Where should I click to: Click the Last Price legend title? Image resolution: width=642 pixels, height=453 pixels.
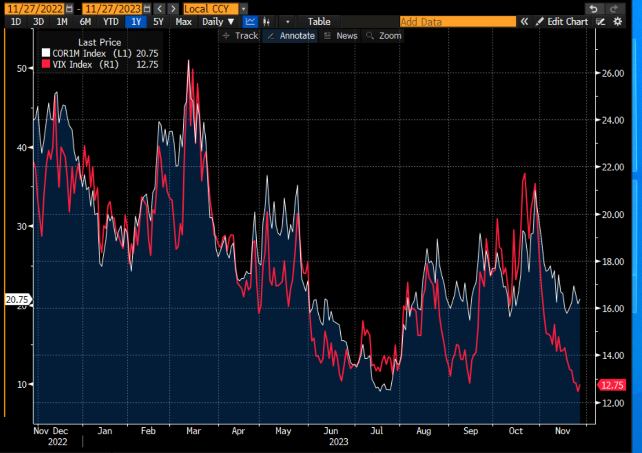tap(100, 42)
